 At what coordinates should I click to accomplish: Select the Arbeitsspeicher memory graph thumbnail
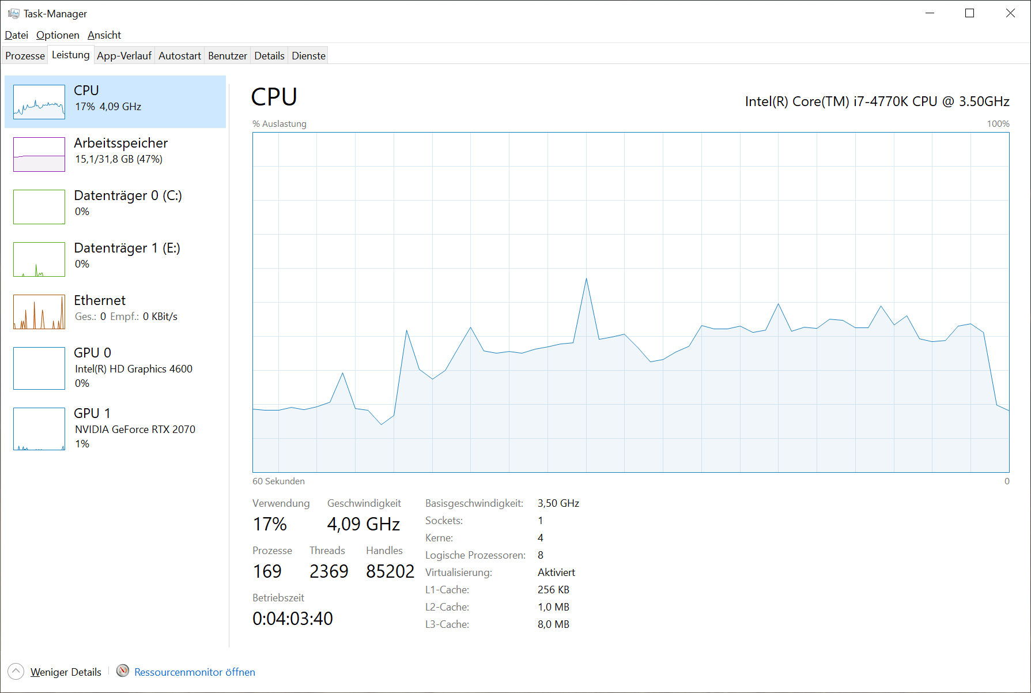[x=39, y=155]
